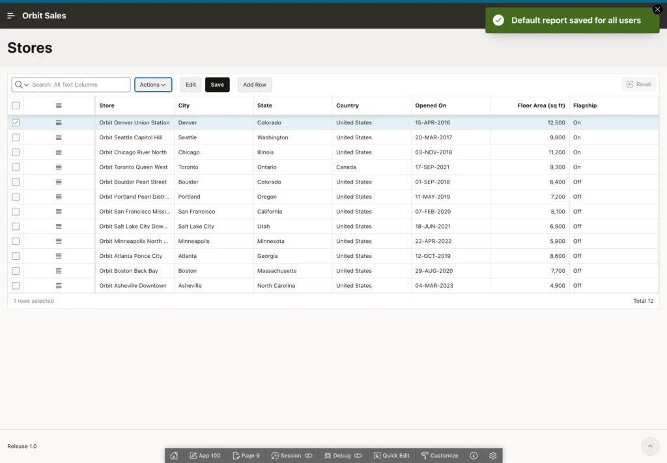Activate Quick Edit in developer toolbar

click(391, 455)
